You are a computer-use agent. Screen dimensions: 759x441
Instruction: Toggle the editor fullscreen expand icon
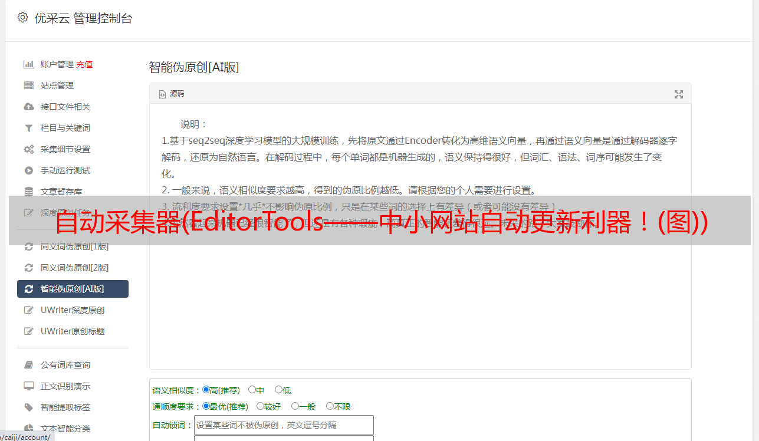point(679,94)
